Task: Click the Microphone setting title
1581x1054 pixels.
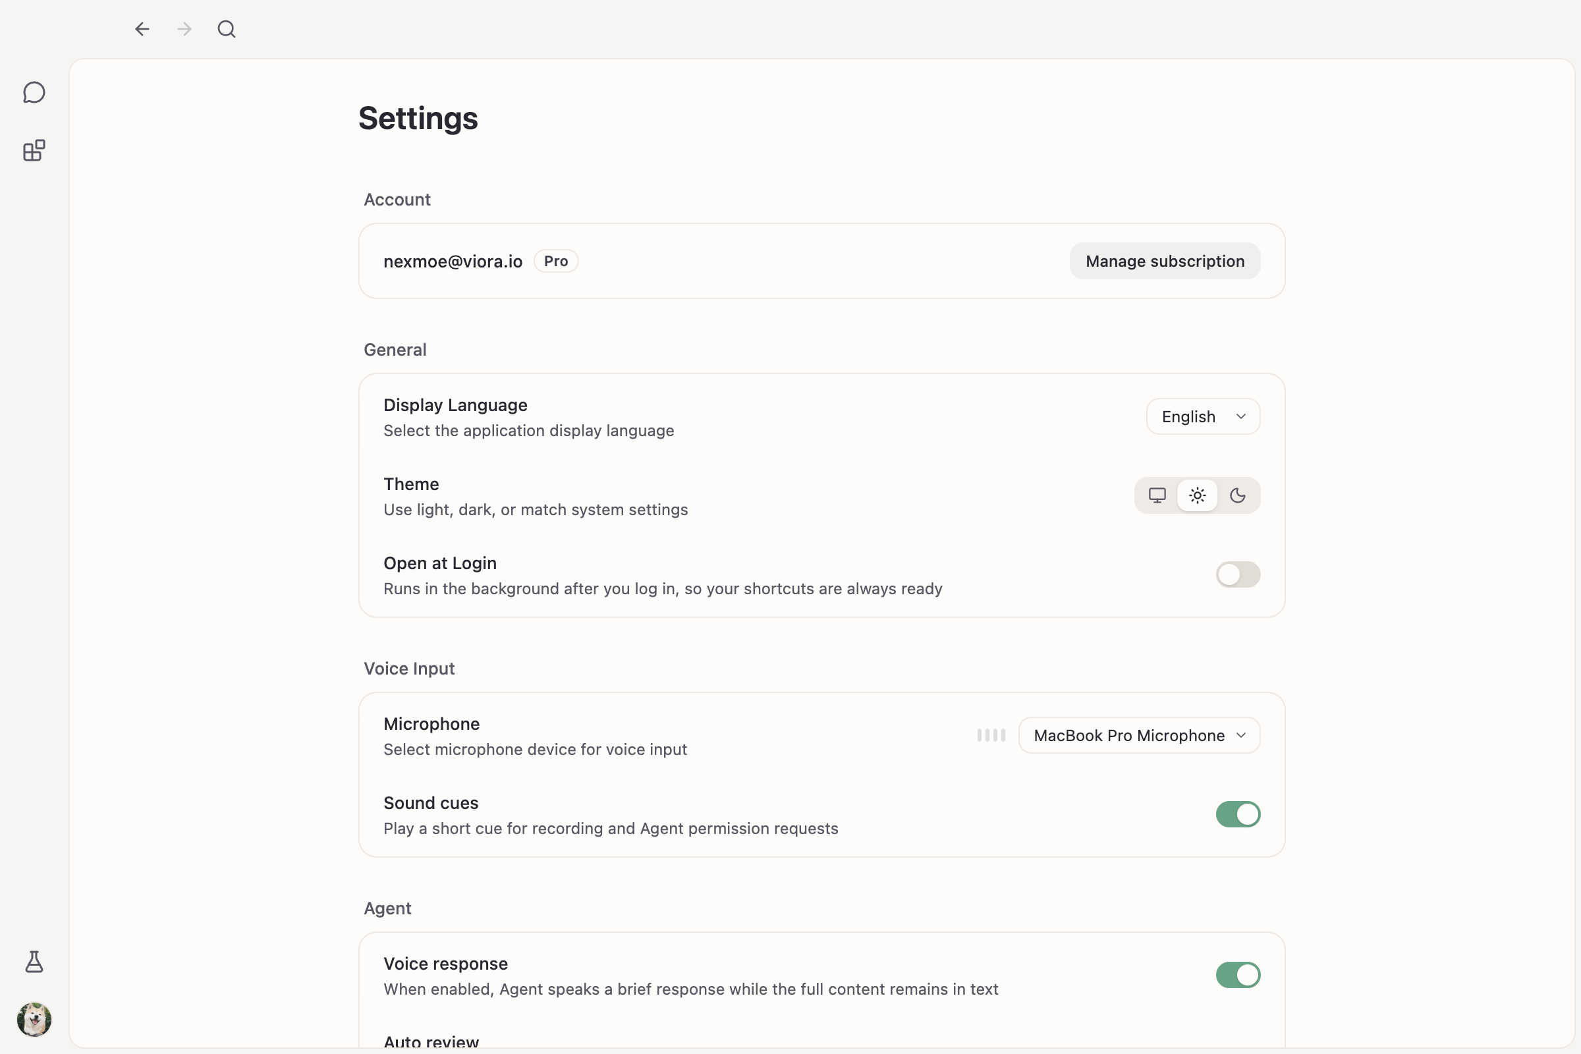Action: pos(431,724)
